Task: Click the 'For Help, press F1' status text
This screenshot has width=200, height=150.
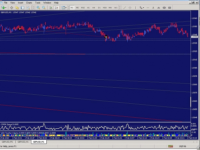Action: coord(8,146)
